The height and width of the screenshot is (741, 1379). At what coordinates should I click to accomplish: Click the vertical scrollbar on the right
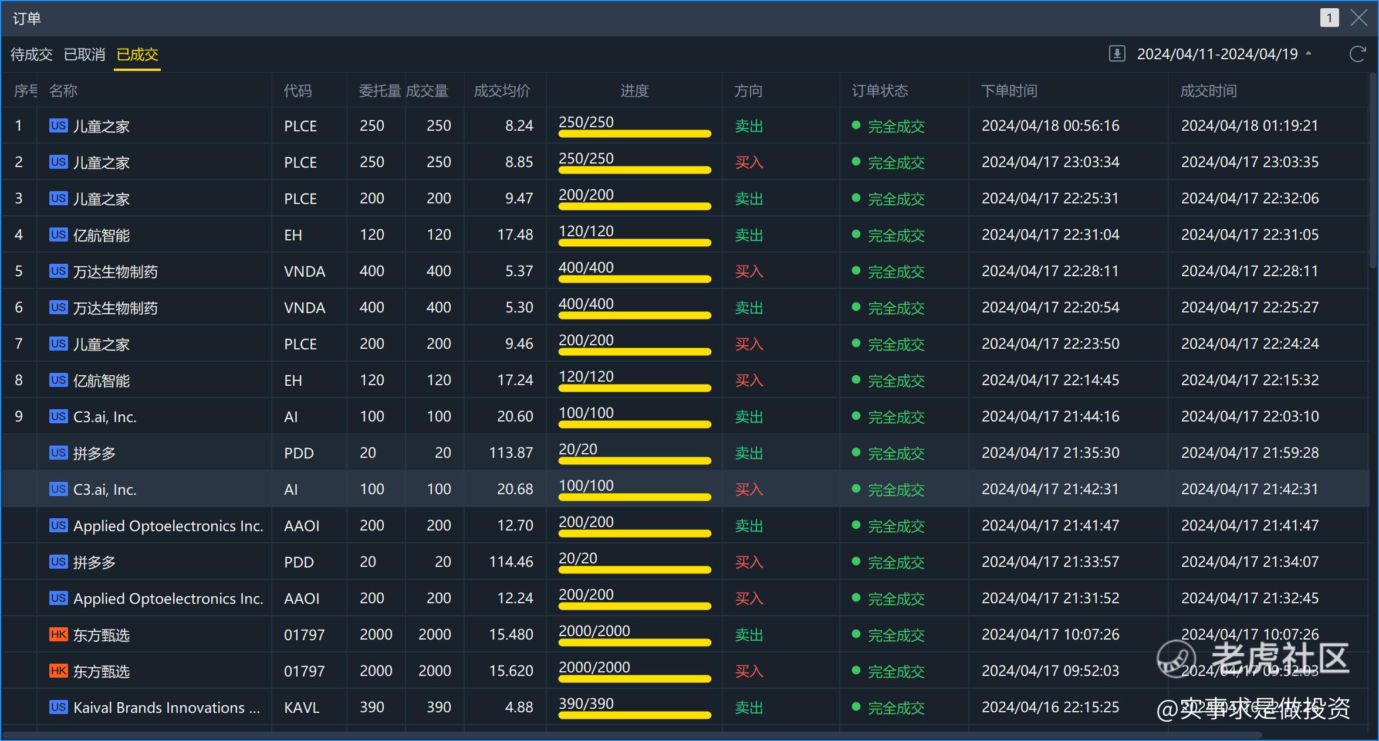[1373, 170]
